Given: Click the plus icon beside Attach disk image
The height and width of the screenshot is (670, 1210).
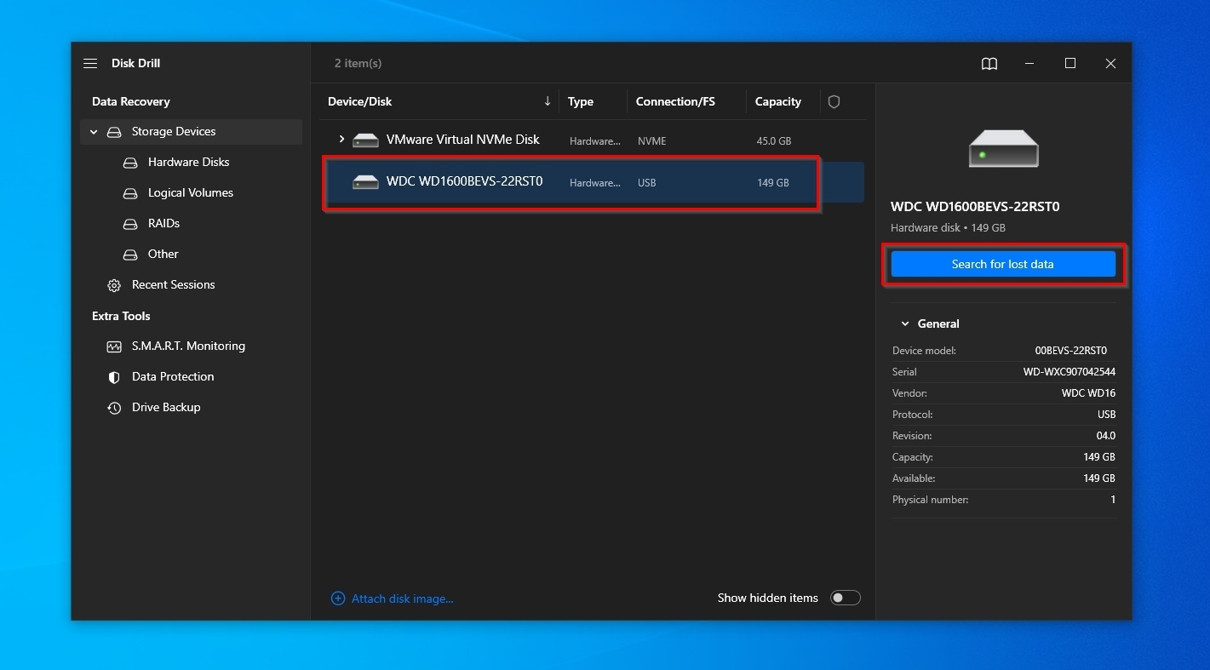Looking at the screenshot, I should (x=338, y=598).
